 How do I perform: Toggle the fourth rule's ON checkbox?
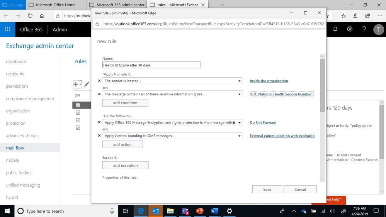point(78,128)
